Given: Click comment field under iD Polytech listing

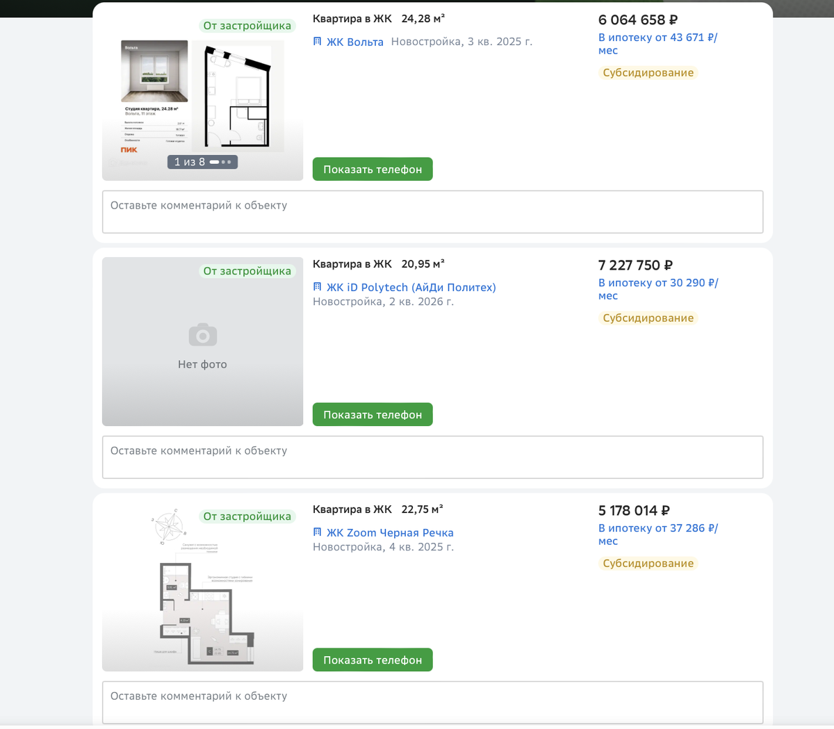Looking at the screenshot, I should [432, 457].
